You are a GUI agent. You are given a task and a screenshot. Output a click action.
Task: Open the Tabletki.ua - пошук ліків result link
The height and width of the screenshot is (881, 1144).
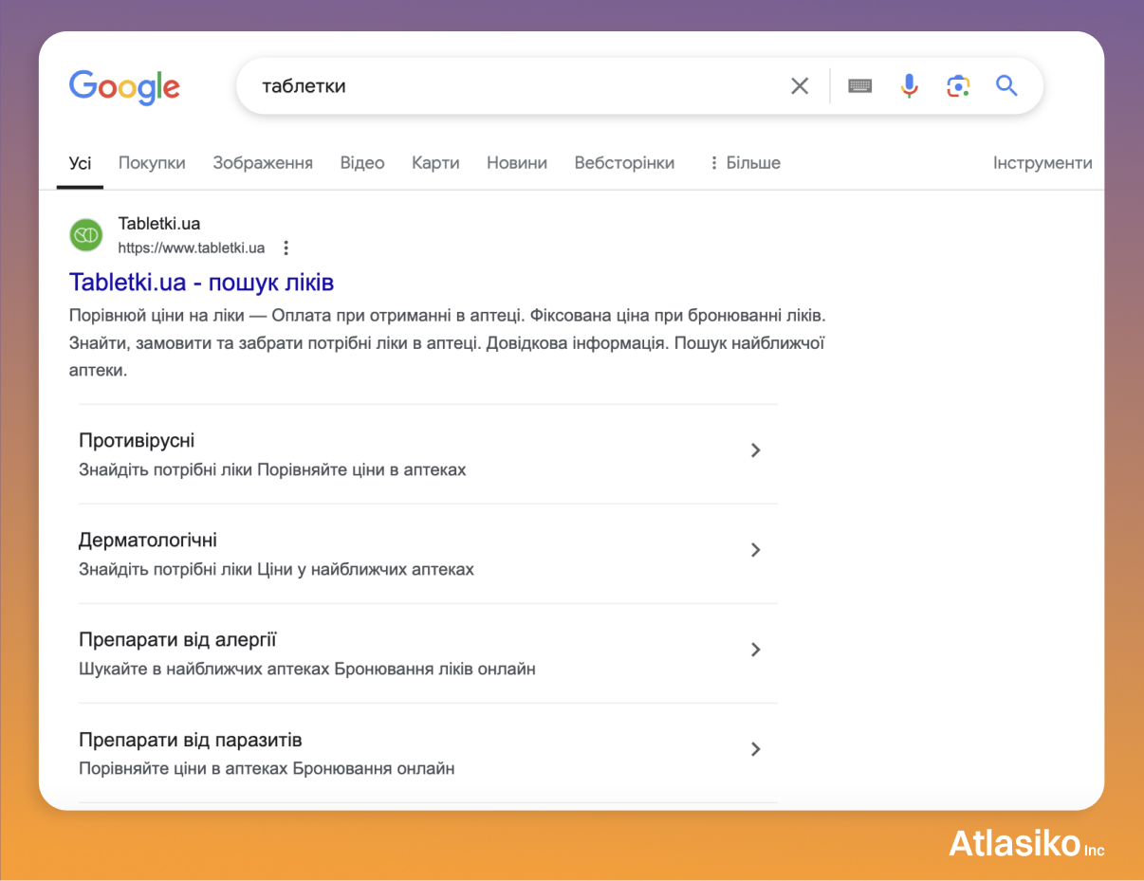[x=201, y=282]
